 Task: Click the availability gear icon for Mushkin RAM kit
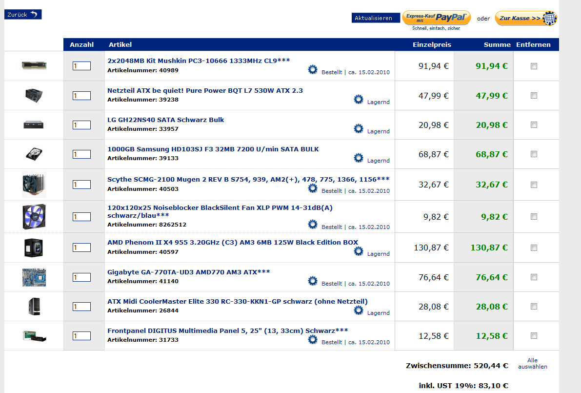(313, 69)
